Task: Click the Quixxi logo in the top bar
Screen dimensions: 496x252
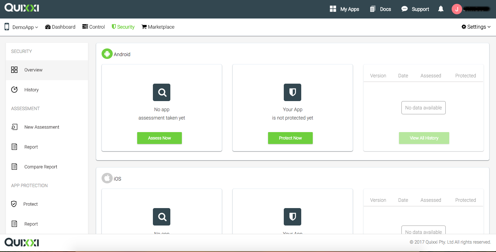Action: 22,8
